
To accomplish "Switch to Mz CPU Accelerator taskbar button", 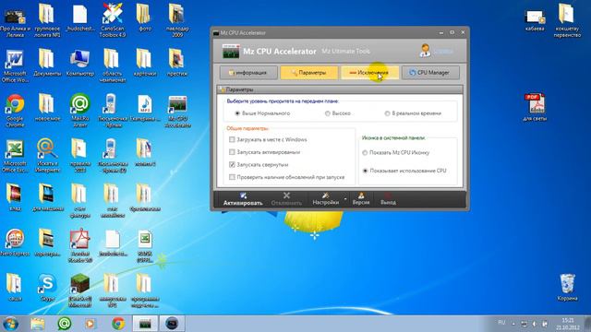I will [x=145, y=324].
